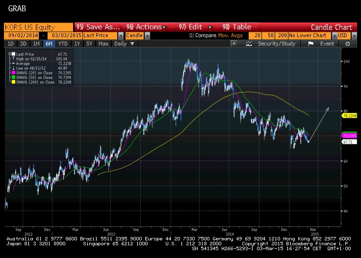The height and width of the screenshot is (258, 361).
Task: Click the yellow SMAVG (200) legend swatch
Action: pos(13,82)
